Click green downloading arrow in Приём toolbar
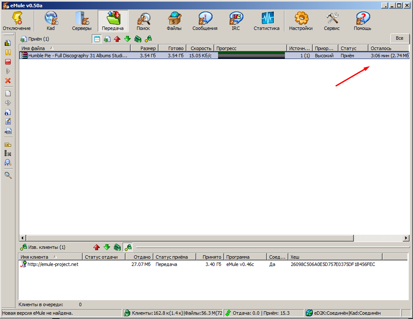This screenshot has width=413, height=319. point(128,39)
